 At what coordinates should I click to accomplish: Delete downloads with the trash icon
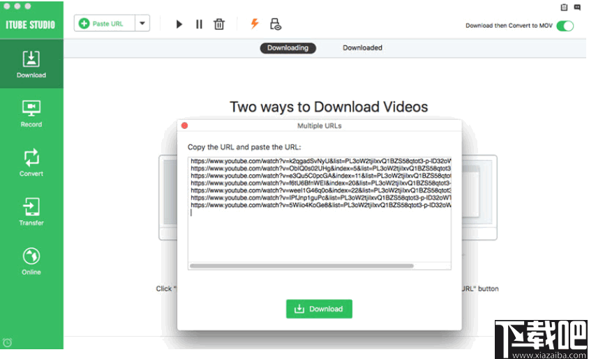pos(219,24)
